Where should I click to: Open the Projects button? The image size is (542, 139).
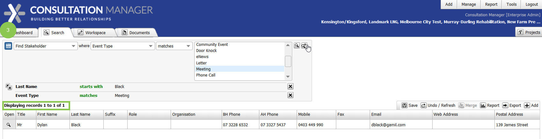[529, 32]
